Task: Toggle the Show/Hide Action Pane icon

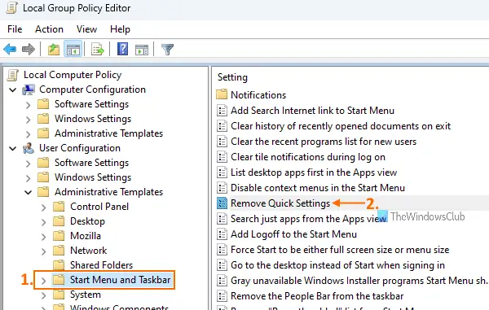Action: [142, 49]
